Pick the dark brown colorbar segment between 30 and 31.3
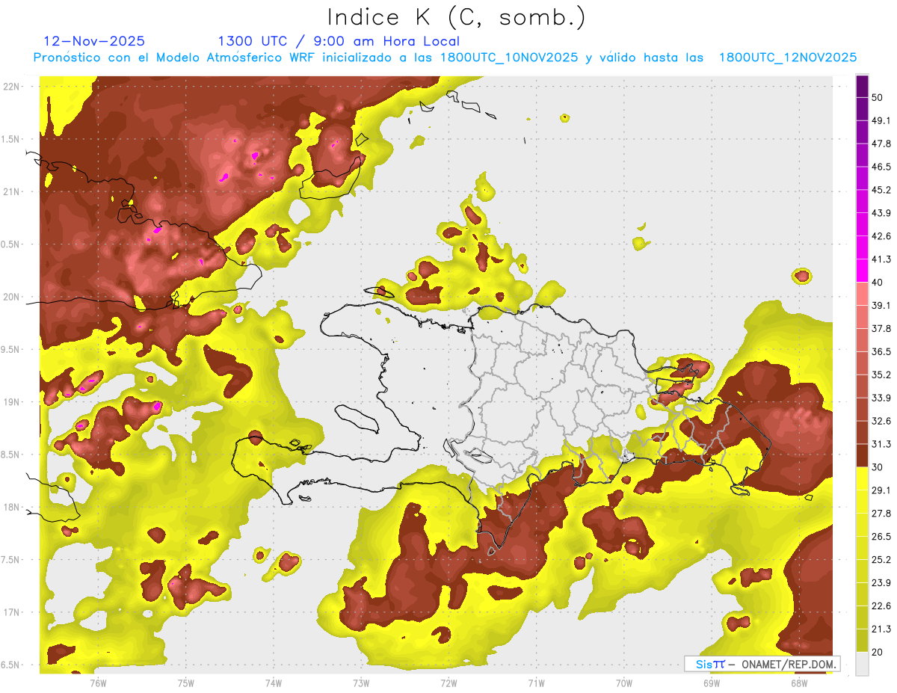This screenshot has height=693, width=897. pyautogui.click(x=862, y=455)
